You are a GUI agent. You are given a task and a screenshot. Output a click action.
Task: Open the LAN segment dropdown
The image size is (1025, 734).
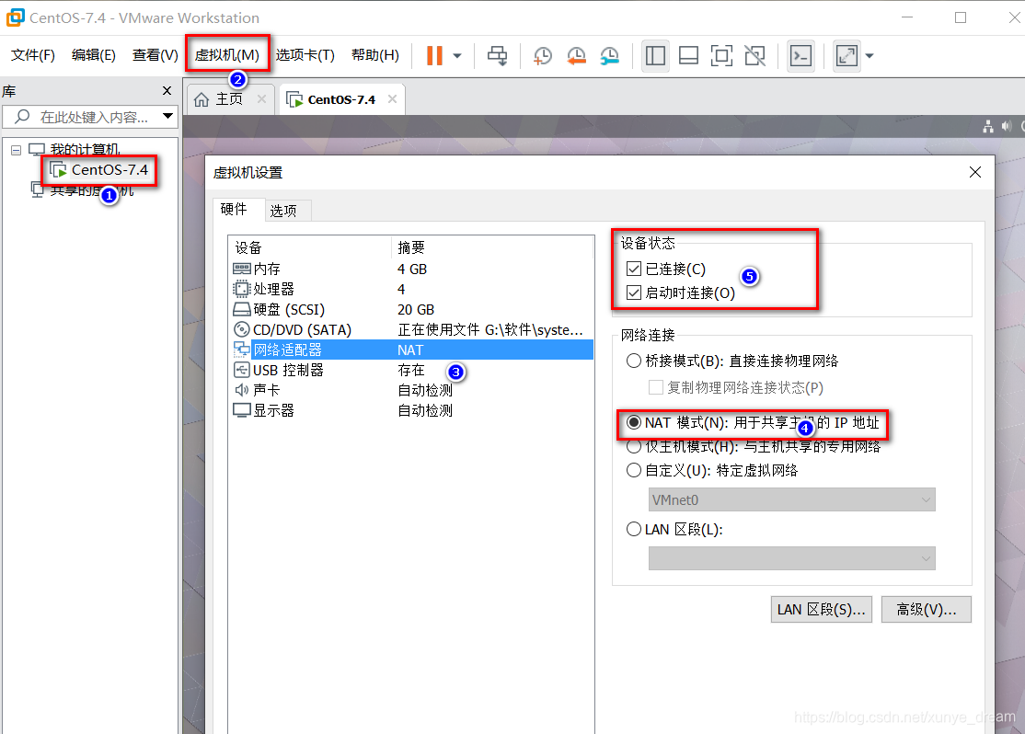point(791,558)
